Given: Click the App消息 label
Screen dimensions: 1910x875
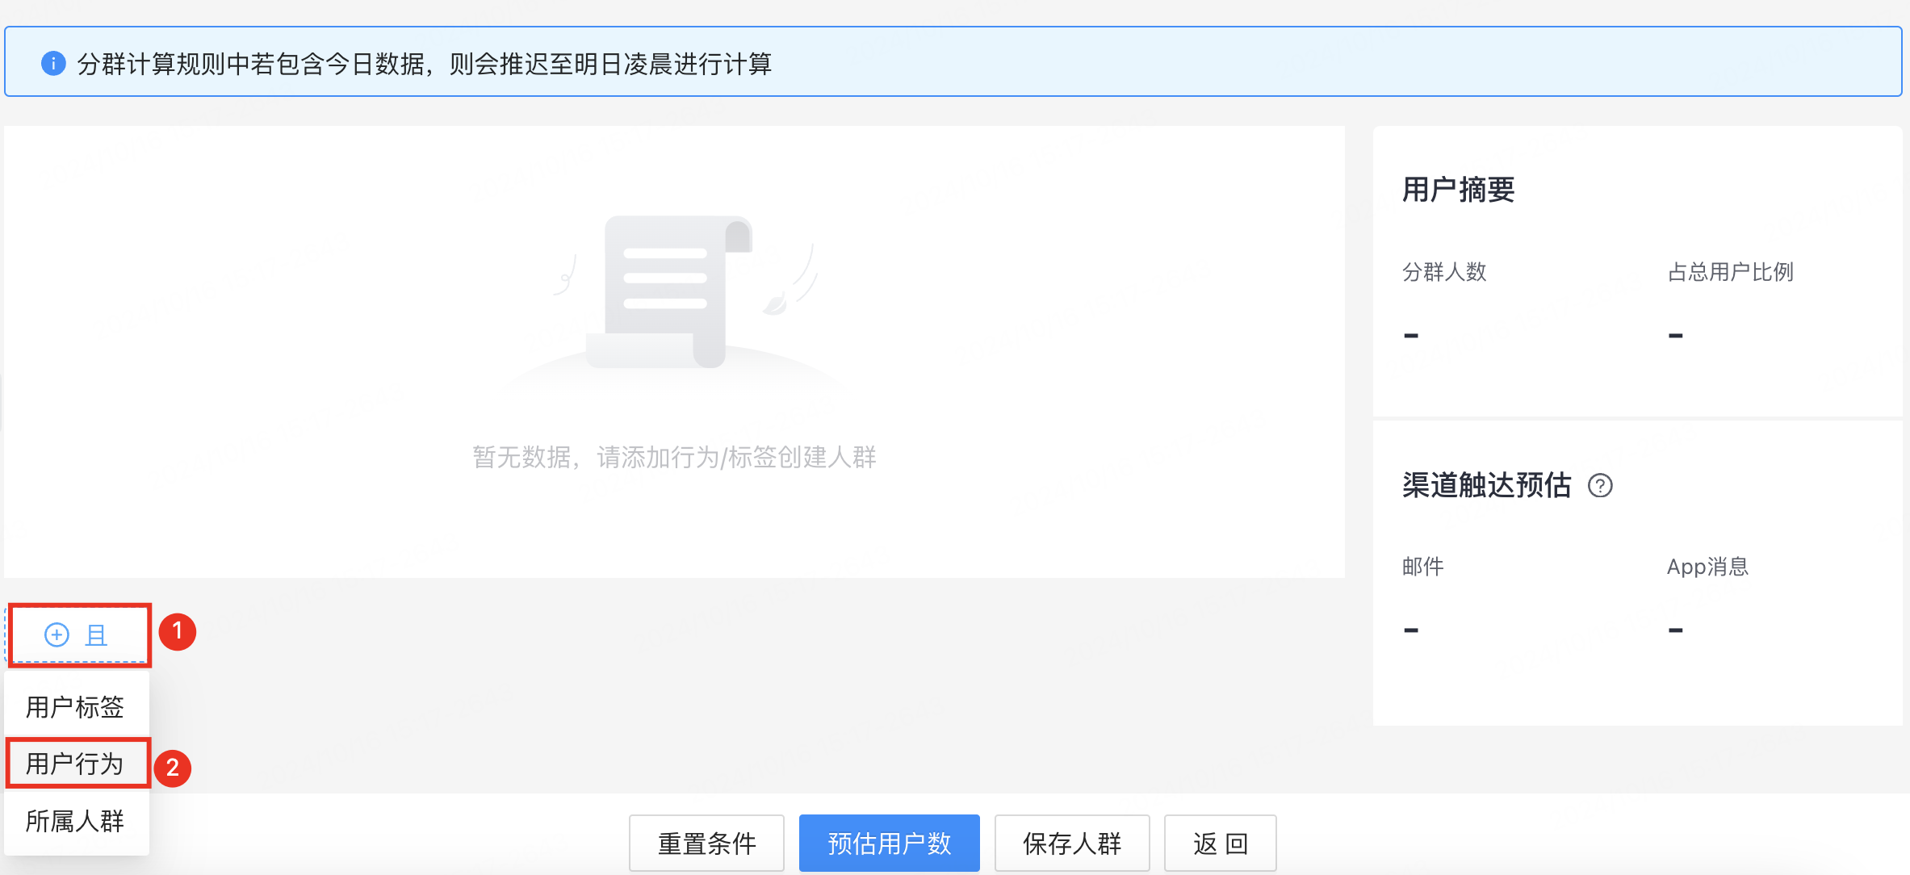Looking at the screenshot, I should [1708, 567].
